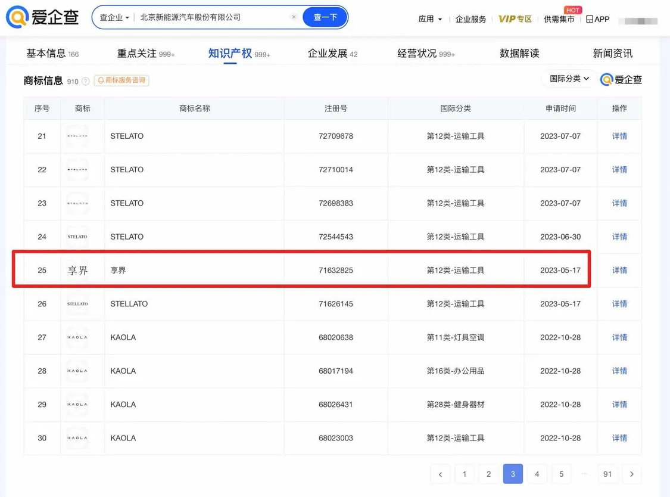Open the 新闻资讯 tab

(x=612, y=54)
